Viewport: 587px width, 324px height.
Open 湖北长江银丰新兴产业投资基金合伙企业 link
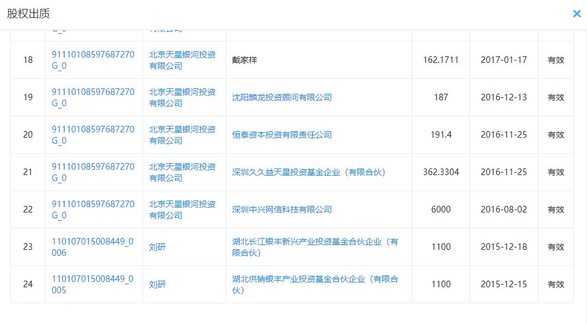click(x=315, y=247)
